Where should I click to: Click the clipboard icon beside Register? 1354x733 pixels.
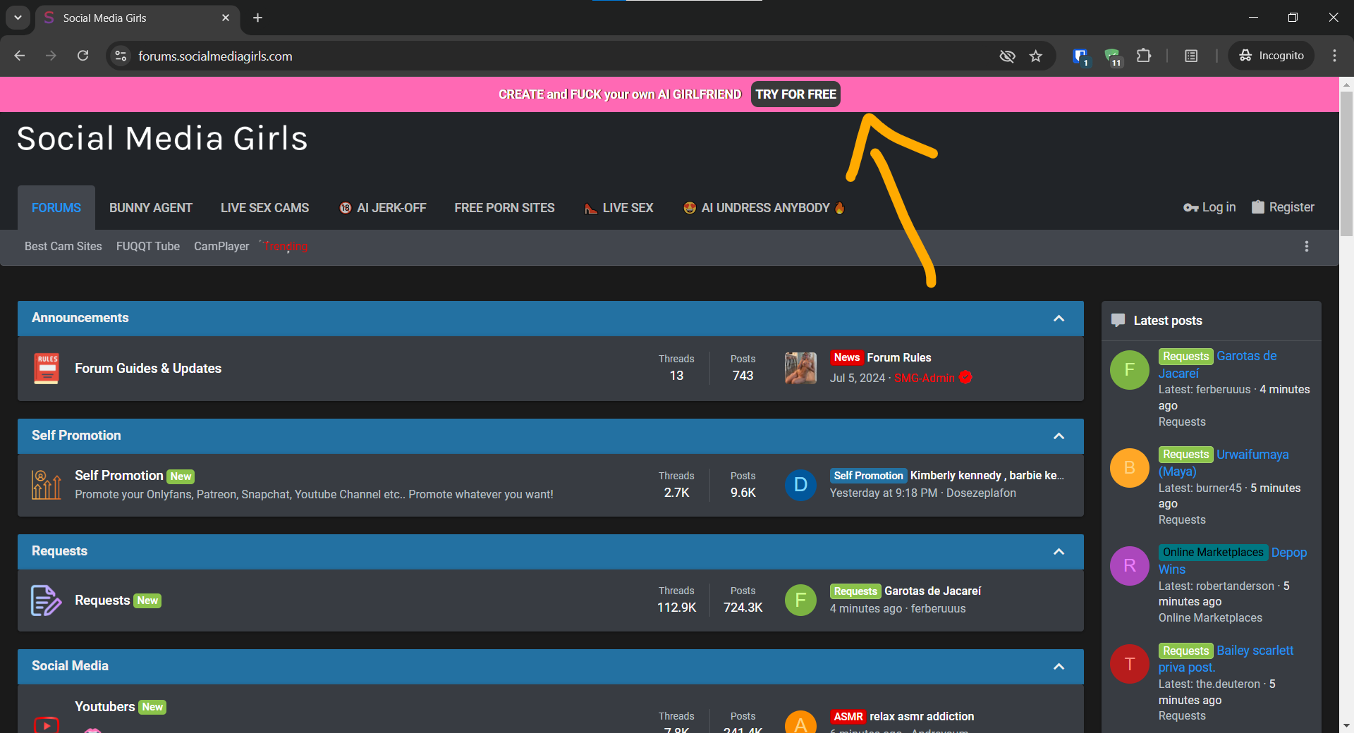tap(1258, 207)
